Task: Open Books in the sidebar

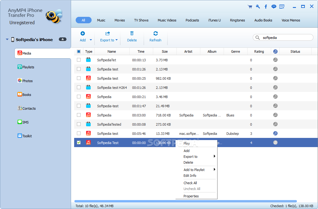Action: 24,95
